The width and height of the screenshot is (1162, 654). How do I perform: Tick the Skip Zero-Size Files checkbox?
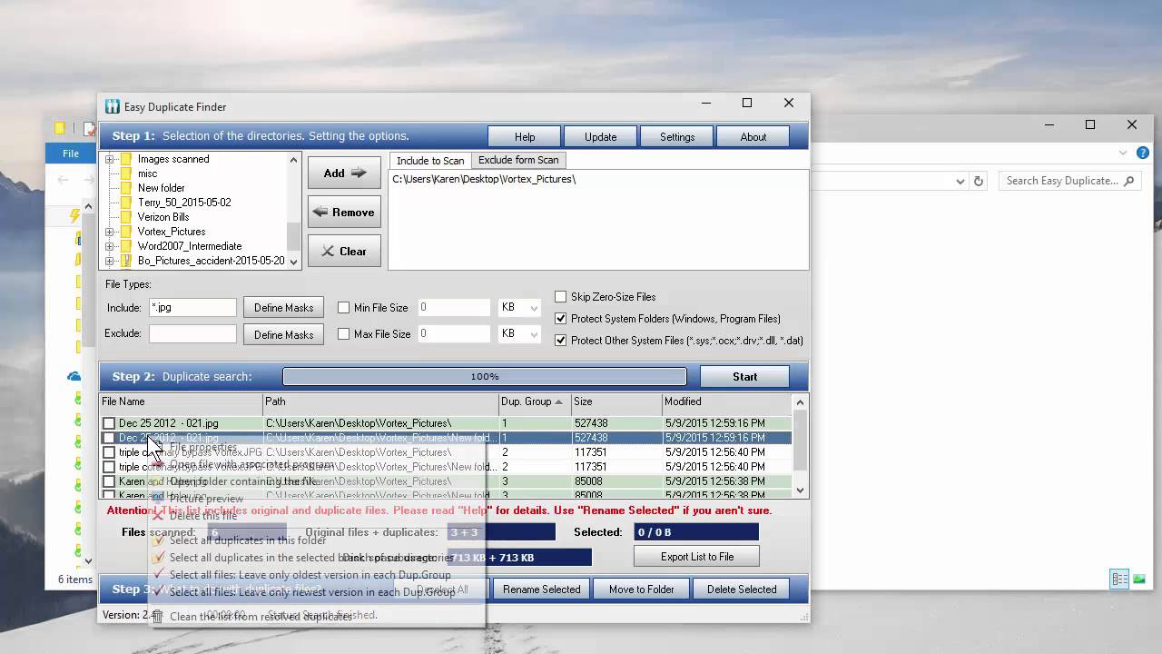pyautogui.click(x=561, y=297)
